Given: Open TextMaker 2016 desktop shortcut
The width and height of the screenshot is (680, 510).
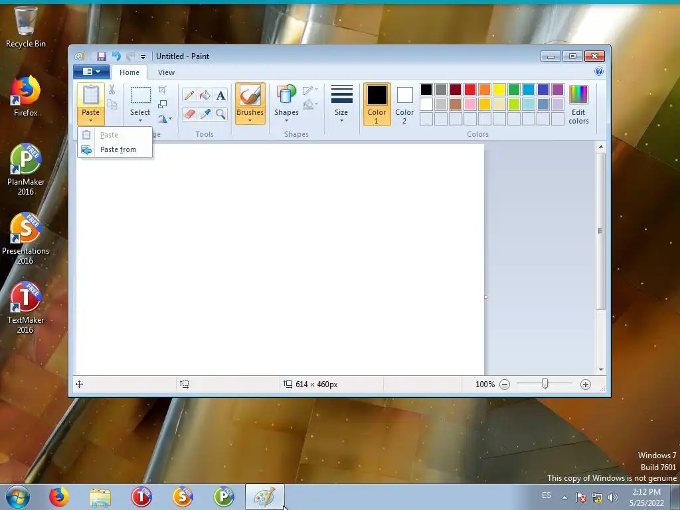Looking at the screenshot, I should click(26, 308).
